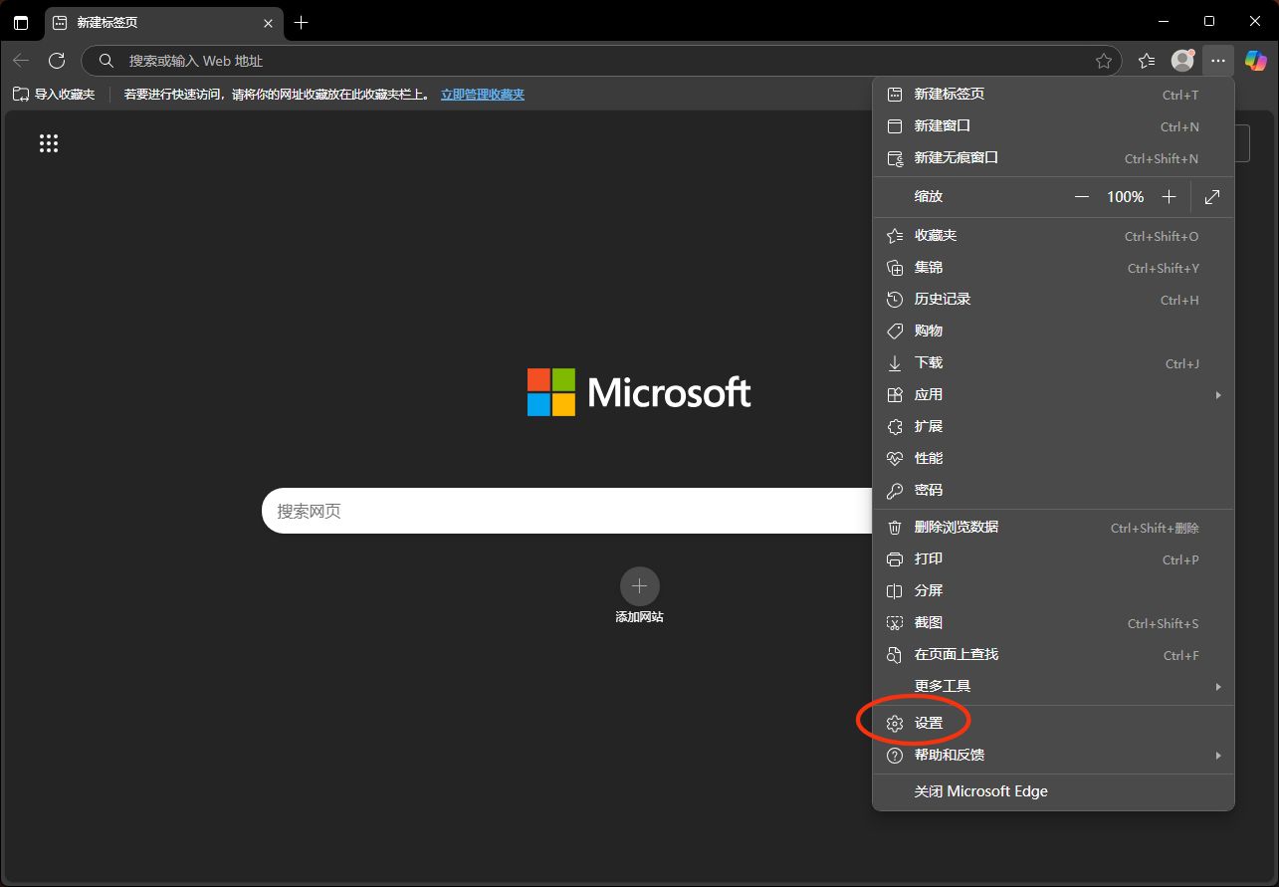Open 扩展 from the menu
1279x887 pixels.
[x=1053, y=427]
